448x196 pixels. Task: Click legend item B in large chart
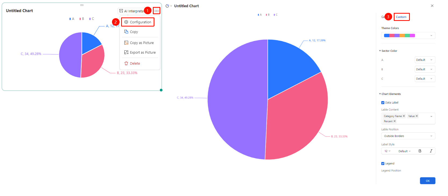[268, 15]
